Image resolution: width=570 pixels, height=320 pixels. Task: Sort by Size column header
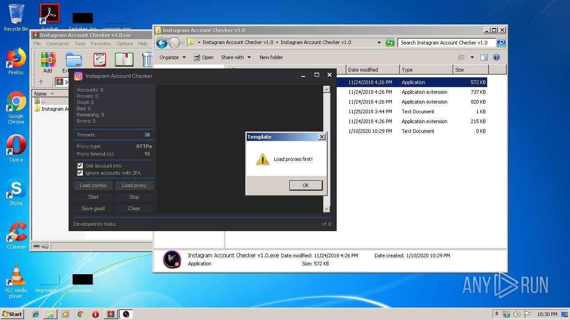[471, 70]
